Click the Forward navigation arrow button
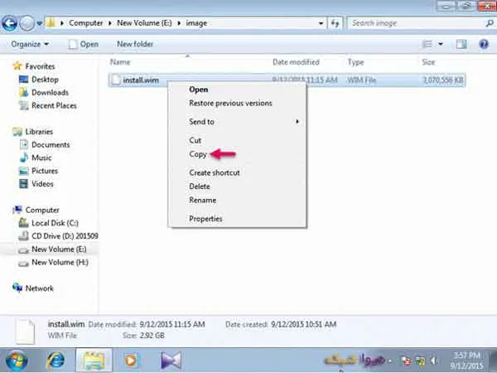Screen dimensions: 497x373 (27, 23)
